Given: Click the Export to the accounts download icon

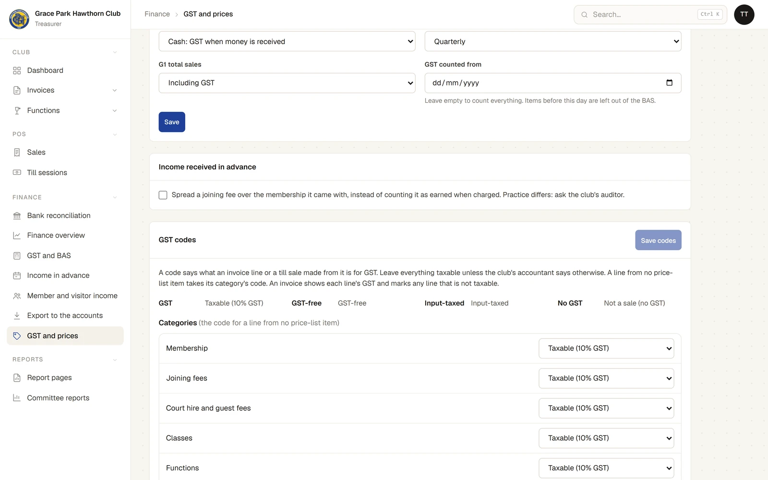Looking at the screenshot, I should pos(17,315).
